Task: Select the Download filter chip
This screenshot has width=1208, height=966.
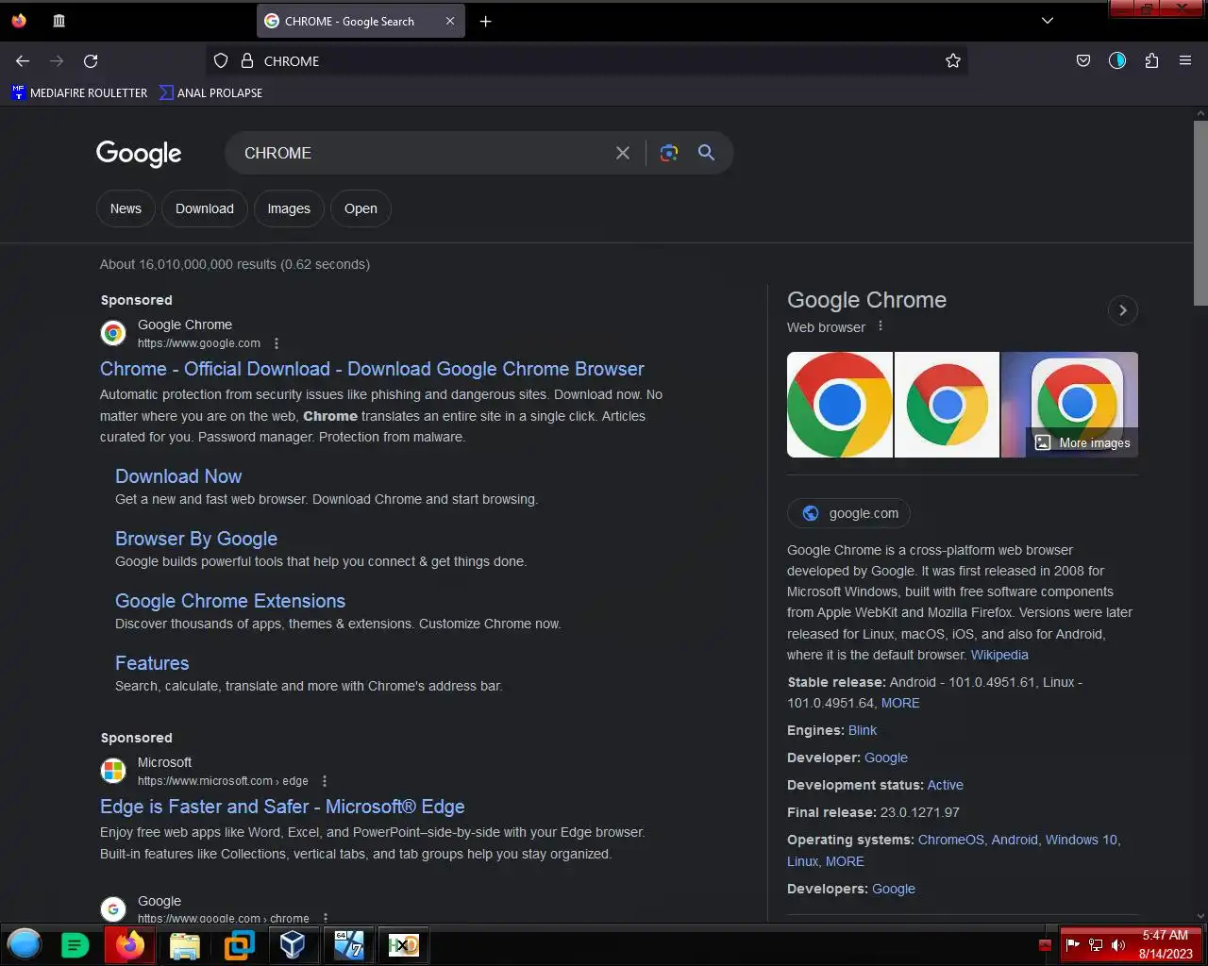Action: (205, 208)
